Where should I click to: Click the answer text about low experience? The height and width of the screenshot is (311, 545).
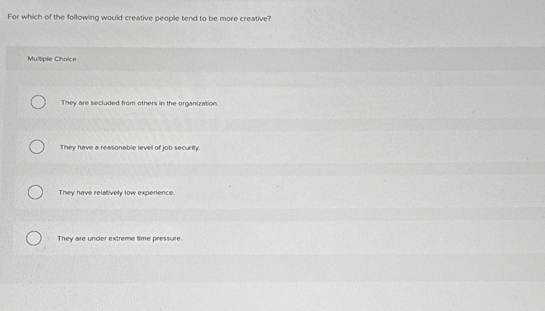click(117, 193)
